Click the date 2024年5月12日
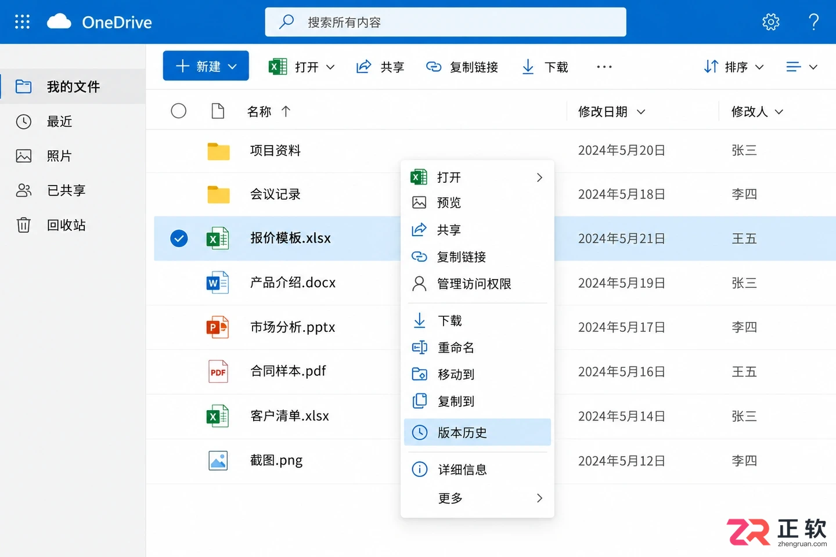Viewport: 836px width, 557px height. [x=621, y=461]
